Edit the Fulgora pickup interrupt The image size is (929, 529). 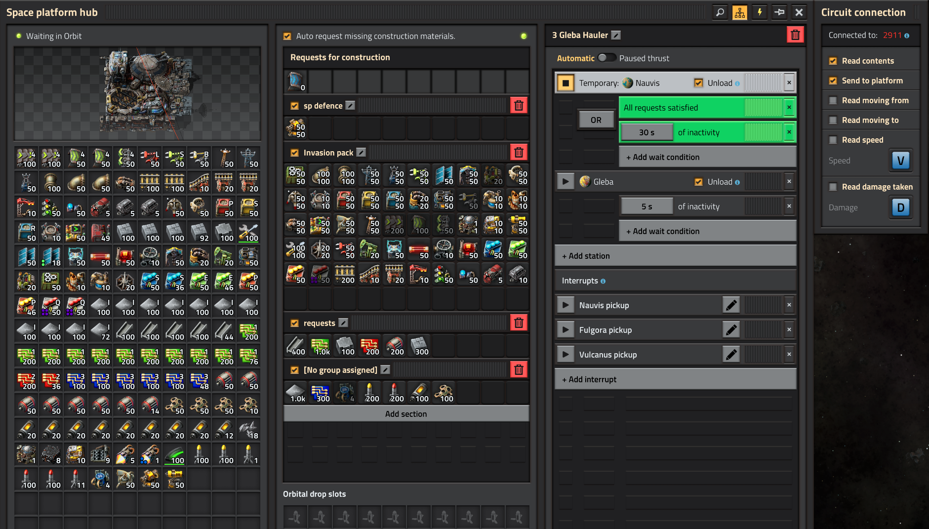[x=731, y=330]
